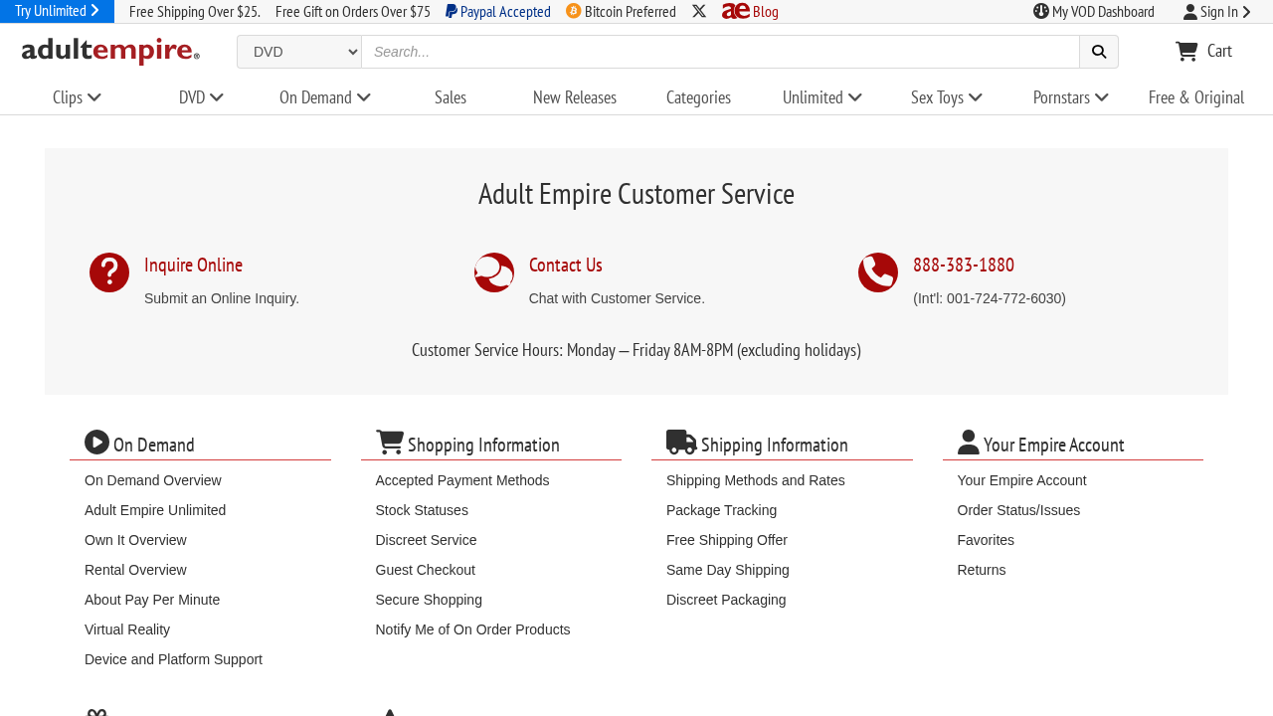Click the chat bubbles Contact icon
Image resolution: width=1273 pixels, height=716 pixels.
tap(494, 272)
